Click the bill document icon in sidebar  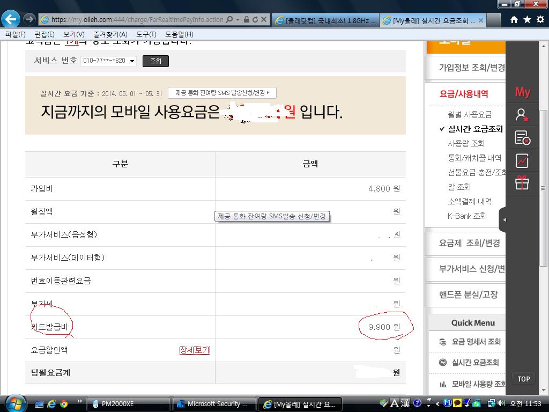pyautogui.click(x=522, y=138)
